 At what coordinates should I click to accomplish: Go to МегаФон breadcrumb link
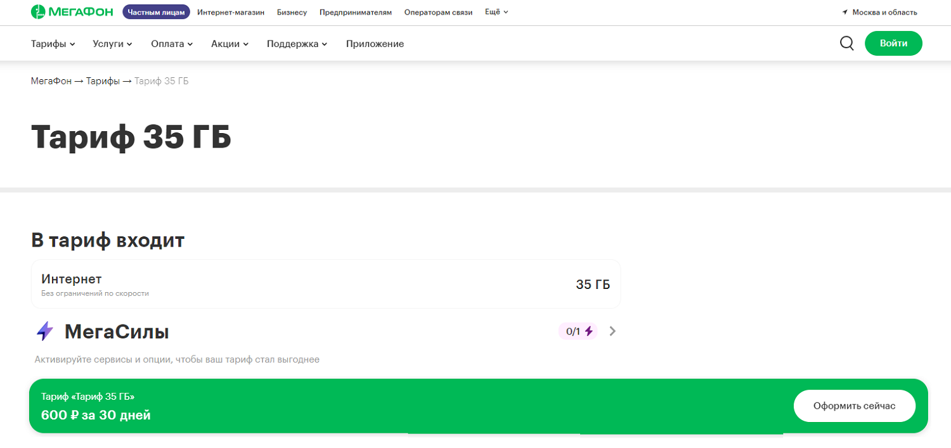[51, 81]
